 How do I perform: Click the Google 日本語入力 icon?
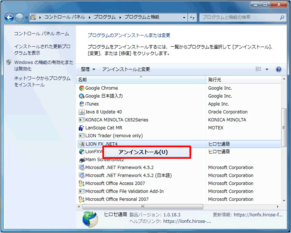click(x=81, y=96)
